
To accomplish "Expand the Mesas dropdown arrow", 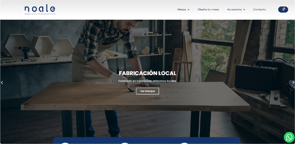I will pos(189,10).
